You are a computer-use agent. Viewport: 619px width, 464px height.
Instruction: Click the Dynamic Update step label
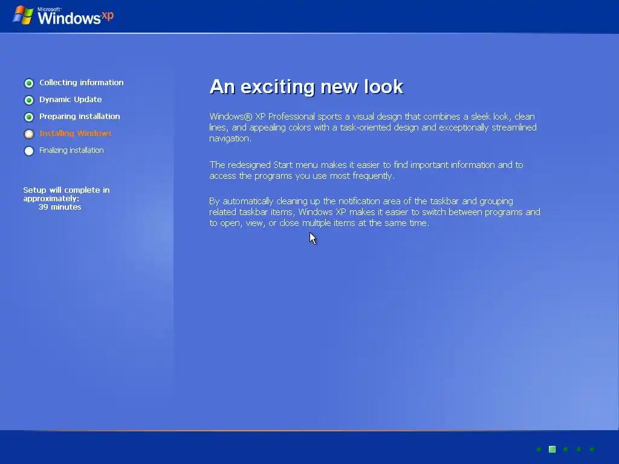pyautogui.click(x=70, y=100)
